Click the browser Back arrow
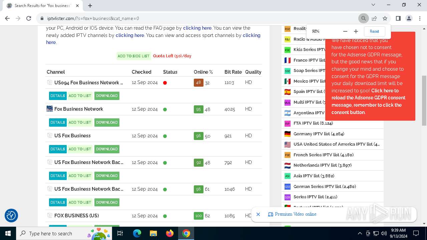 pos(7,18)
